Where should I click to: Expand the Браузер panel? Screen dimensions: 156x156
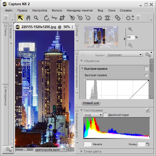pos(11,25)
